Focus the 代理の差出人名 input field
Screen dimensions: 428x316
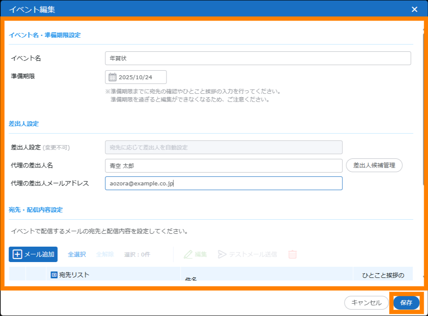(223, 165)
